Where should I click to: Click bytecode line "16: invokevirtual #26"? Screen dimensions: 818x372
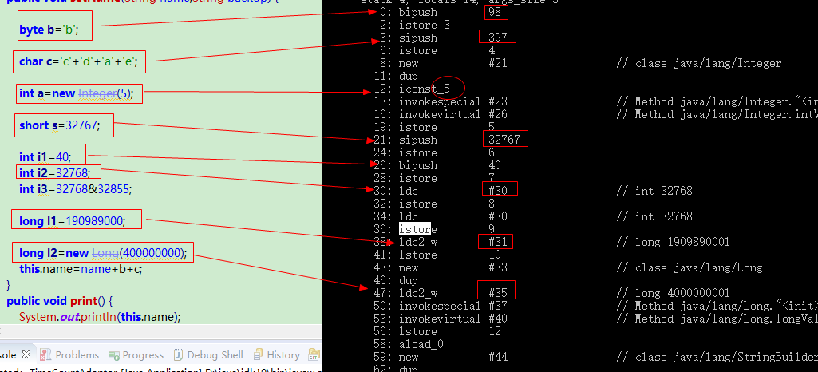[441, 114]
